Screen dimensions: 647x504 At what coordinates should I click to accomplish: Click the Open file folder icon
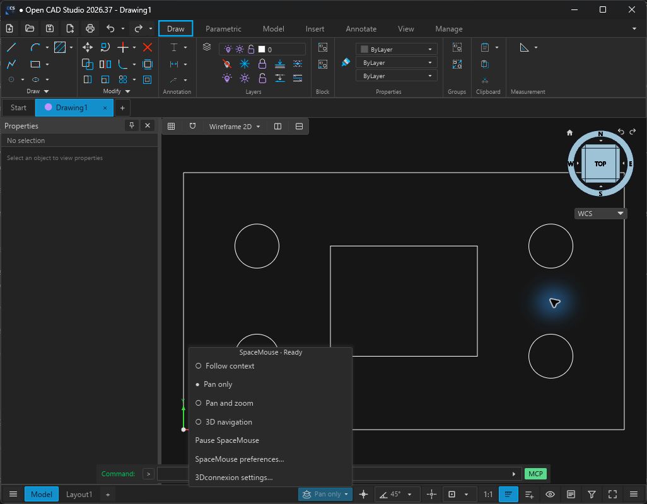click(30, 28)
